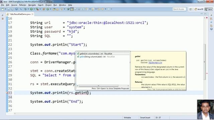The height and width of the screenshot is (120, 214).
Task: Click the Back navigation arrow icon
Action: (103, 9)
